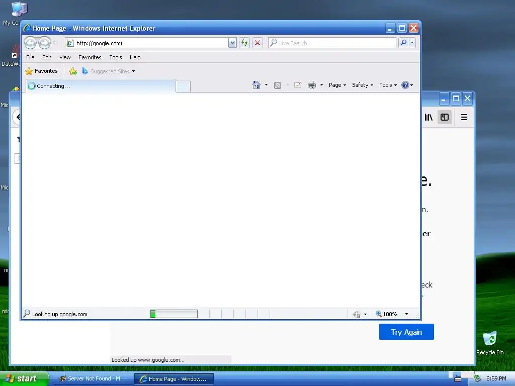Expand the Print dropdown arrow

(321, 85)
